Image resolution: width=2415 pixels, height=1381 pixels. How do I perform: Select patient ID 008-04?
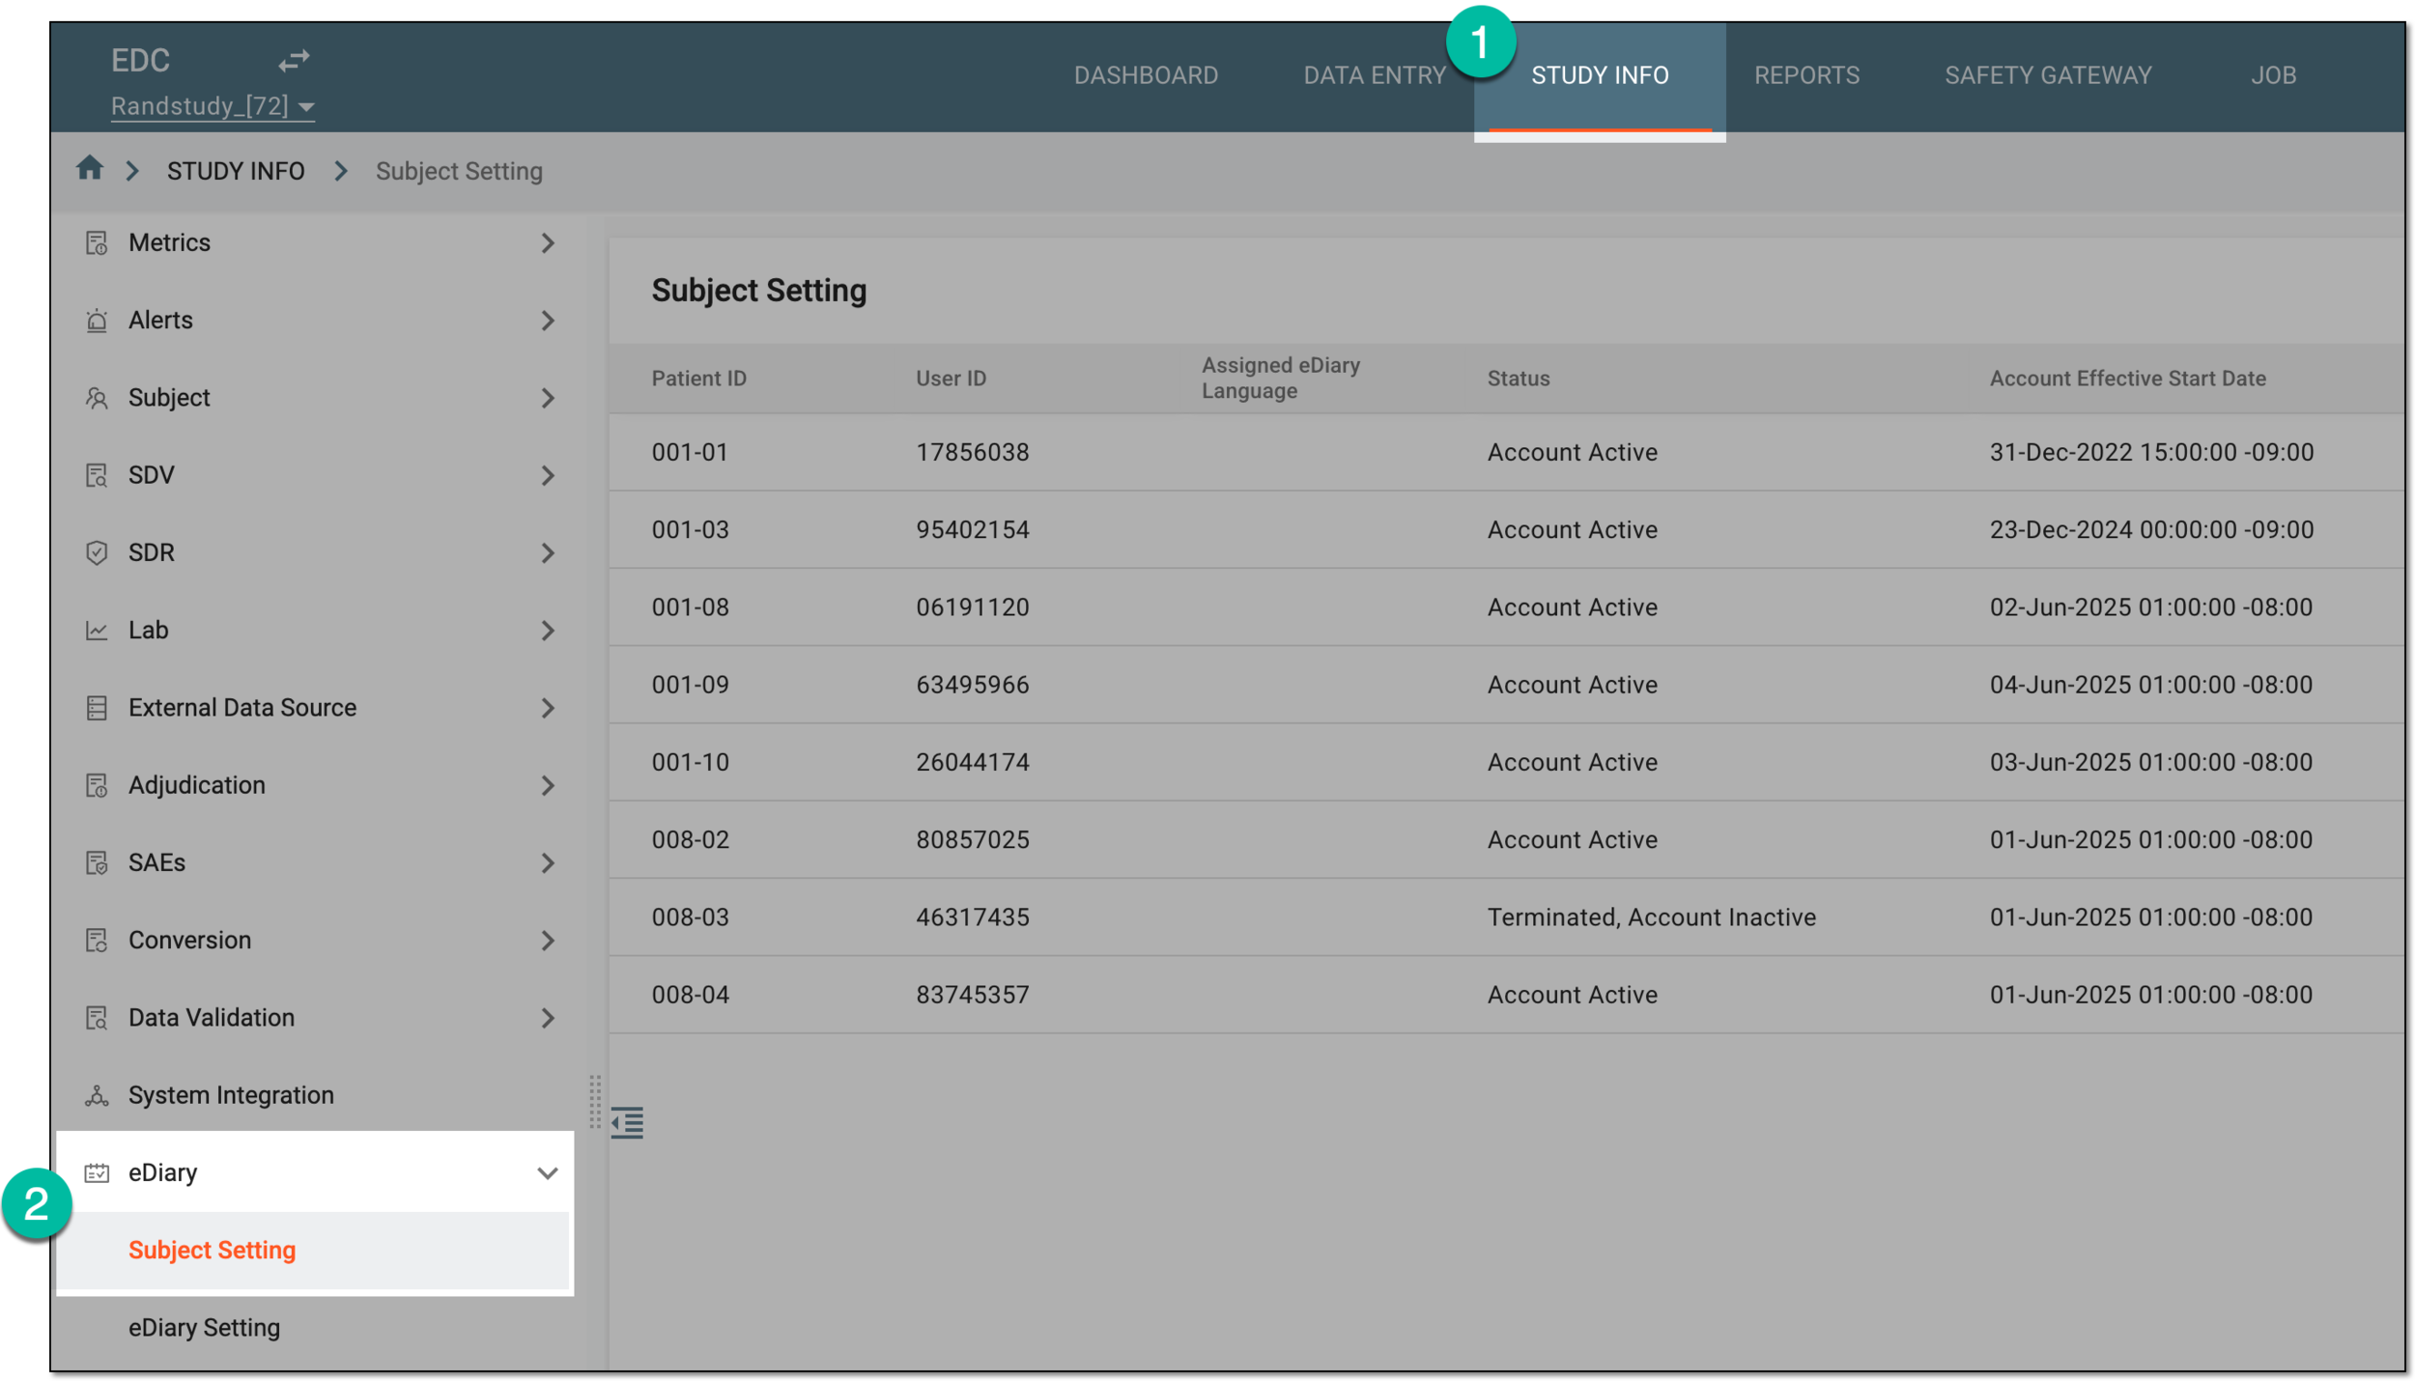[x=690, y=995]
